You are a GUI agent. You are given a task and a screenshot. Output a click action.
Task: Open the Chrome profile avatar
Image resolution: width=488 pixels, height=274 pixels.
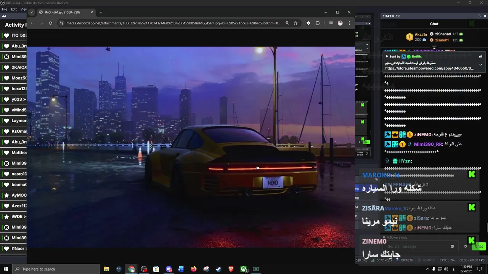click(340, 23)
